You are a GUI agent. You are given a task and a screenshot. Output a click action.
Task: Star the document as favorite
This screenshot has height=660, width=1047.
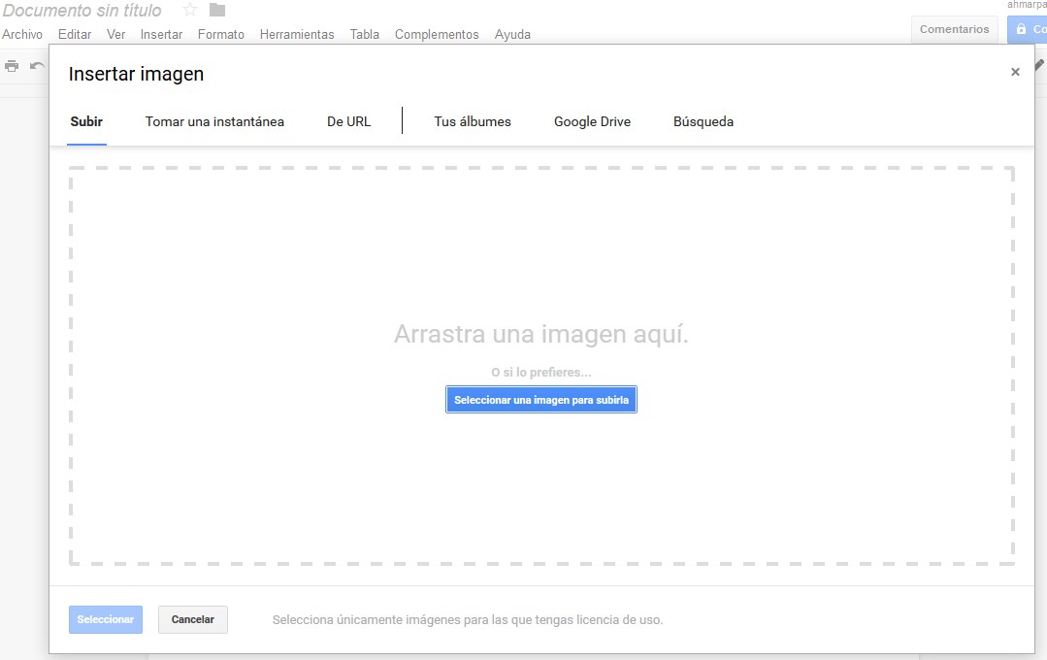tap(188, 10)
